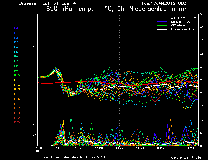Click the 1FEB date on the x-axis

tap(191, 148)
